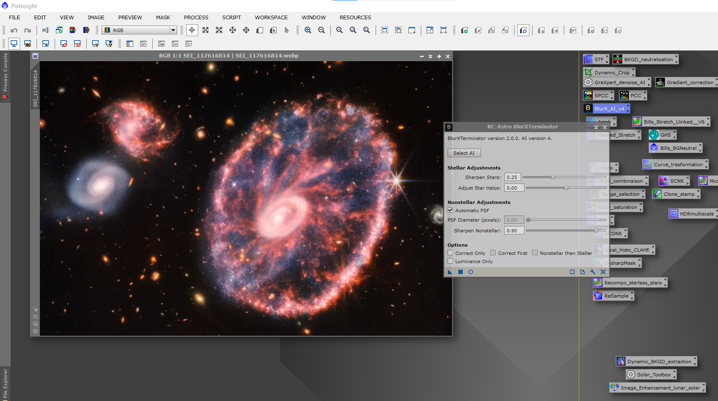Image resolution: width=718 pixels, height=401 pixels.
Task: Enable the Luminance Only option
Action: pyautogui.click(x=450, y=261)
